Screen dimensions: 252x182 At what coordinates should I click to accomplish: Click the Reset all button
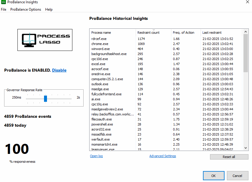229,157
